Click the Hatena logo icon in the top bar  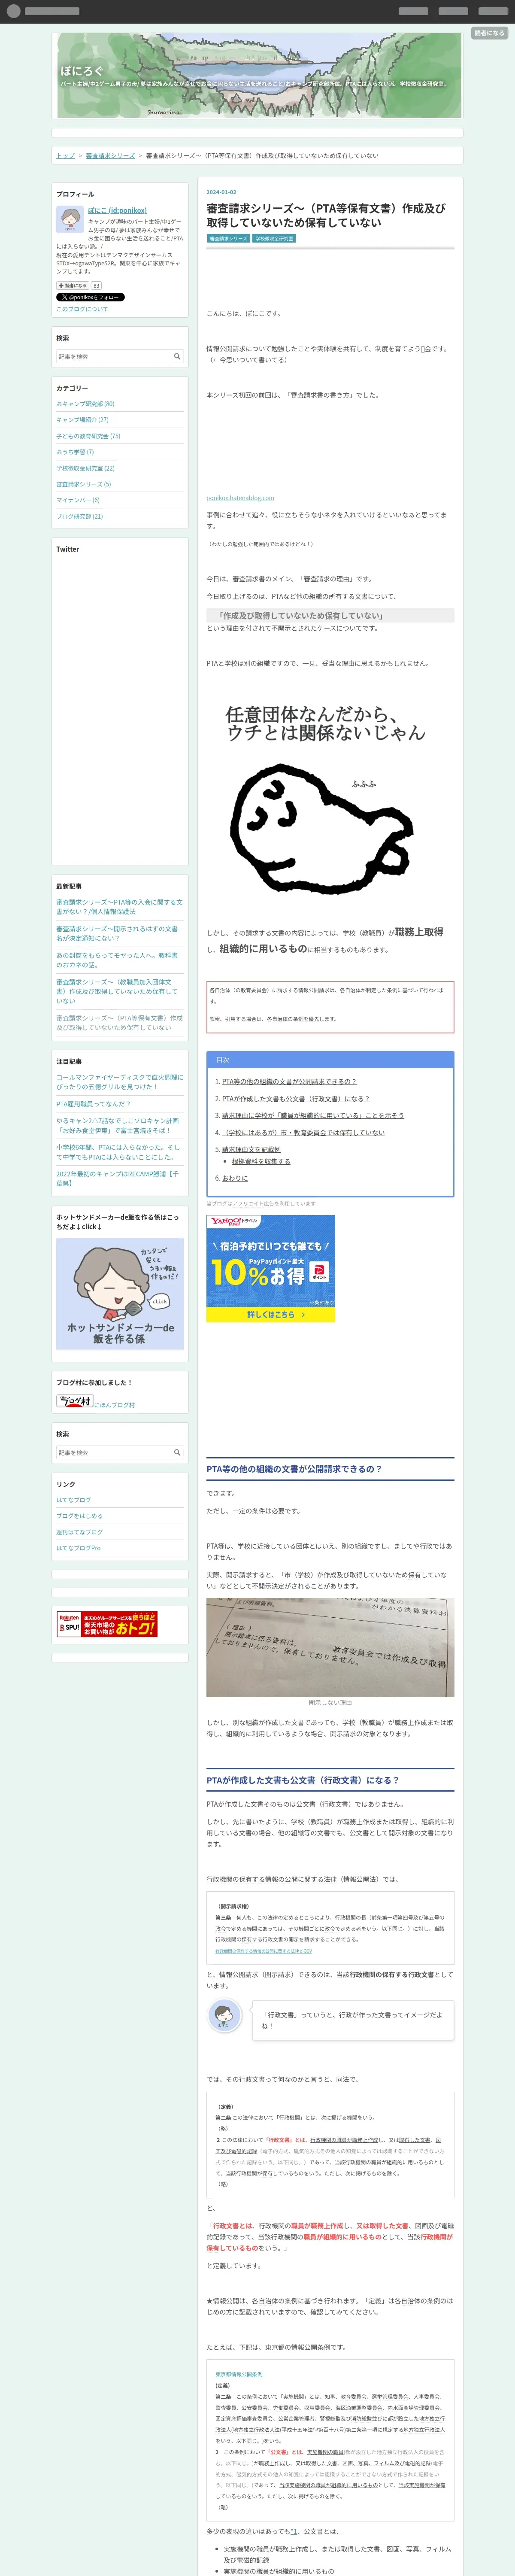[x=14, y=11]
